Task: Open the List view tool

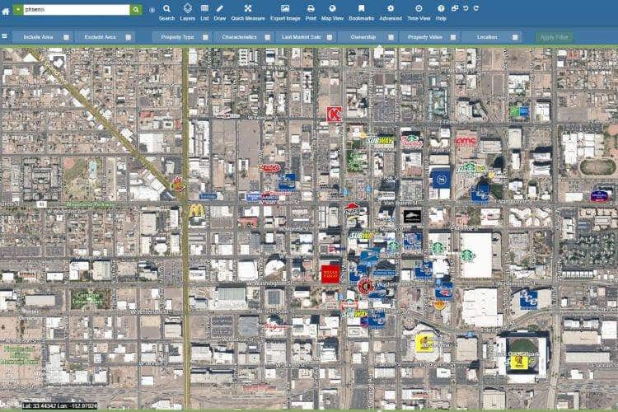Action: pos(204,12)
